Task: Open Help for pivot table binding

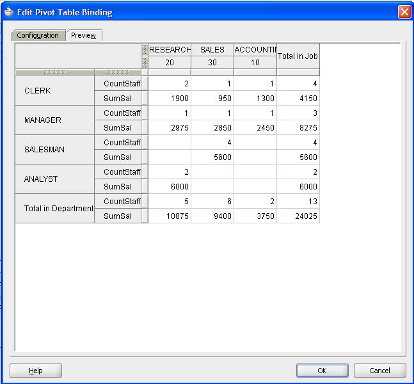Action: click(x=36, y=371)
